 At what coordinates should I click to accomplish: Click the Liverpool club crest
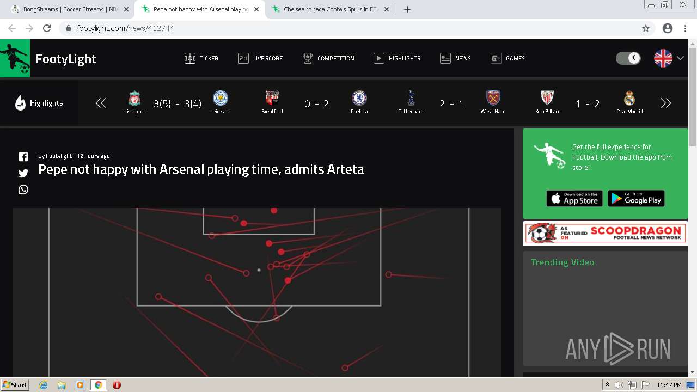click(x=134, y=99)
